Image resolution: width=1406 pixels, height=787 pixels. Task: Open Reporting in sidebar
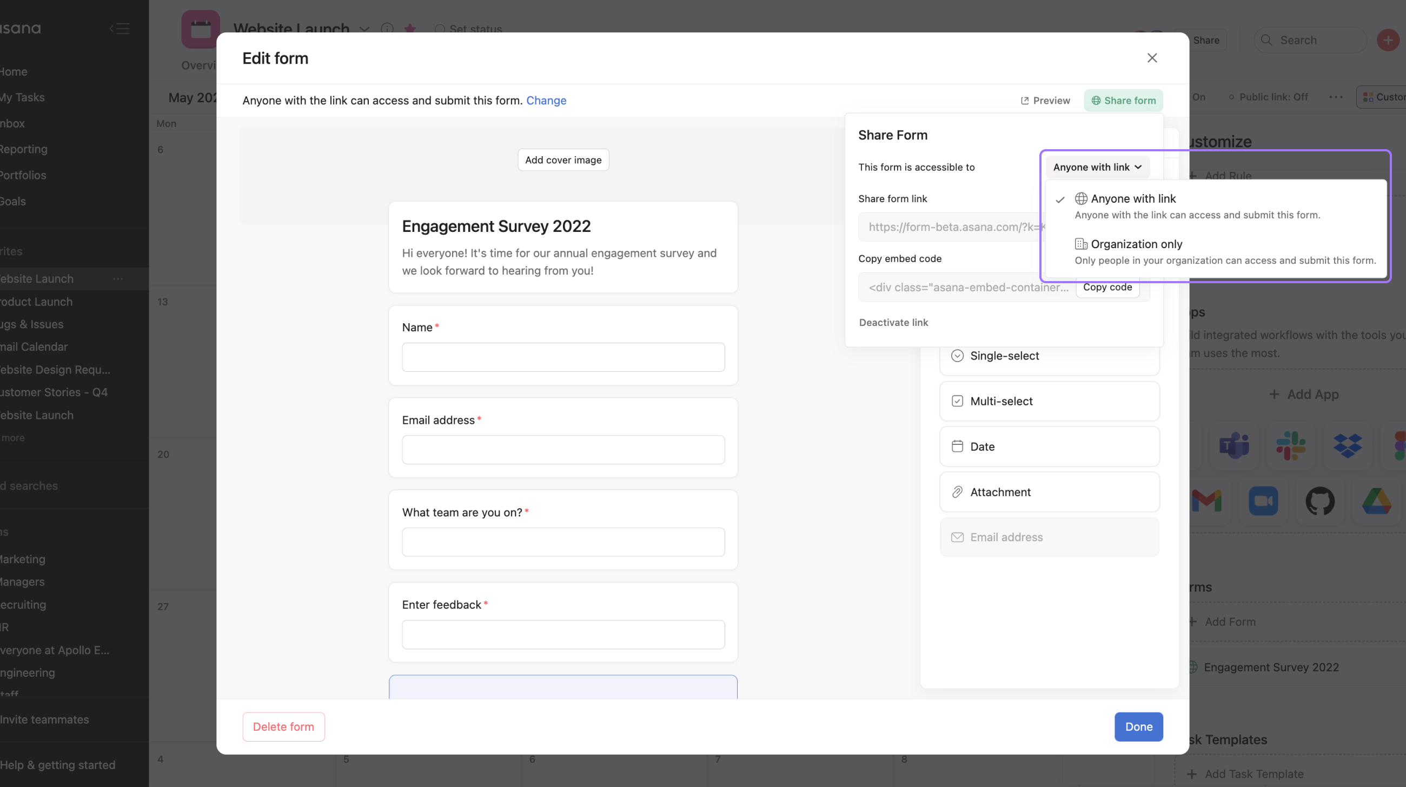tap(23, 149)
